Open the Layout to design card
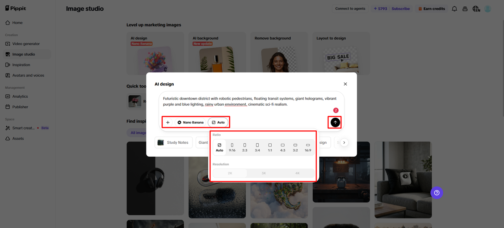 [x=341, y=53]
